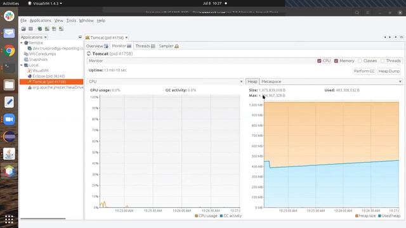This screenshot has height=228, width=406.
Task: Open Files from the dock
Action: (9, 85)
